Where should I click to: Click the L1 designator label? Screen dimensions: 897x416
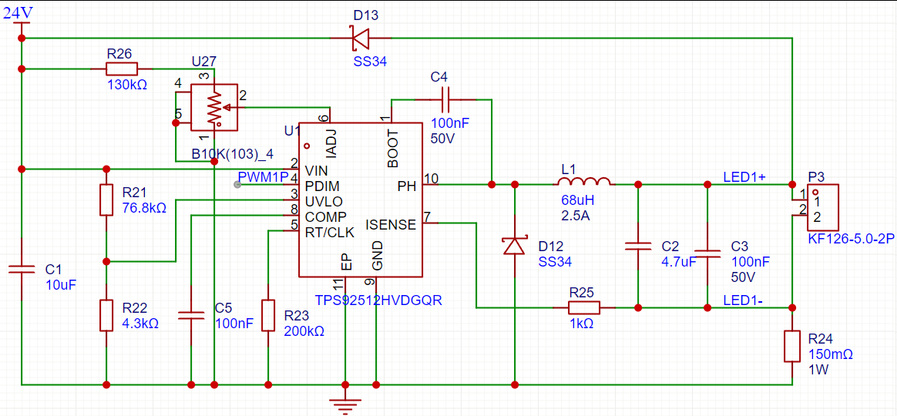coord(569,170)
